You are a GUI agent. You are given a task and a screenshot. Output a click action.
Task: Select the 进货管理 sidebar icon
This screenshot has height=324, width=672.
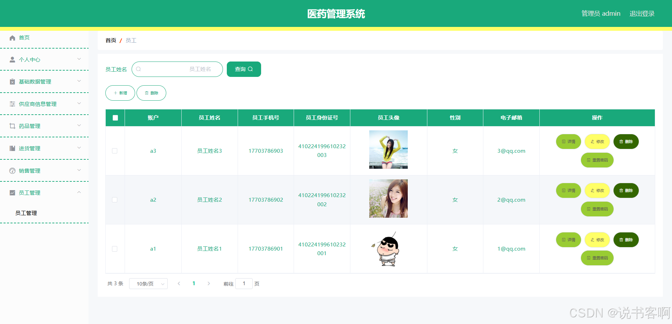coord(12,148)
